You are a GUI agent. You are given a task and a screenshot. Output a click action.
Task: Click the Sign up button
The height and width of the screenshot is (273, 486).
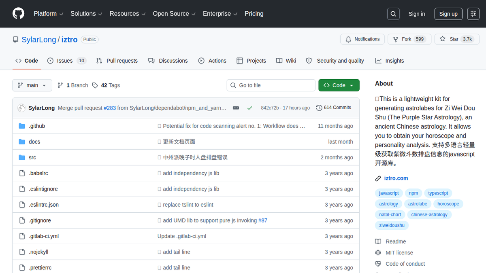(x=448, y=14)
